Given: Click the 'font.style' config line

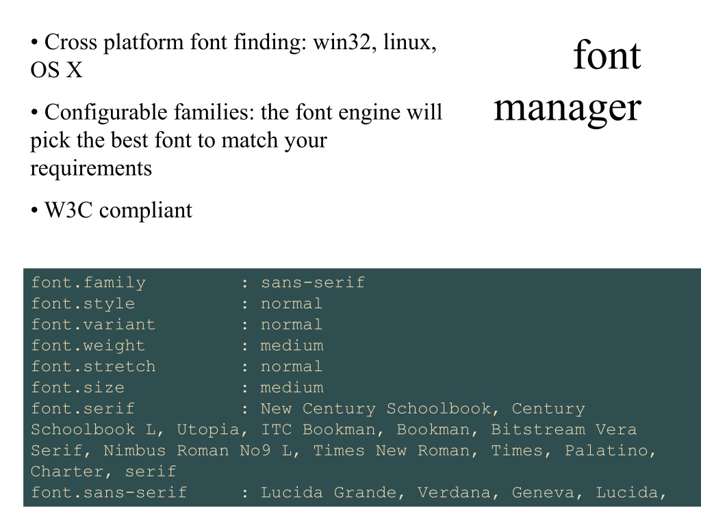Looking at the screenshot, I should coord(177,304).
